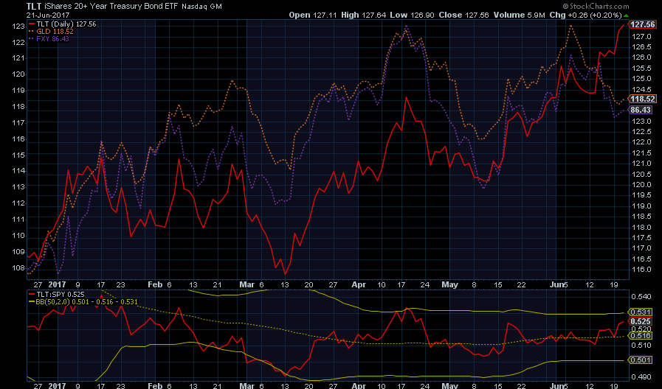Image resolution: width=662 pixels, height=389 pixels.
Task: Click the 0.510 axis label in ratio panel
Action: coord(641,346)
